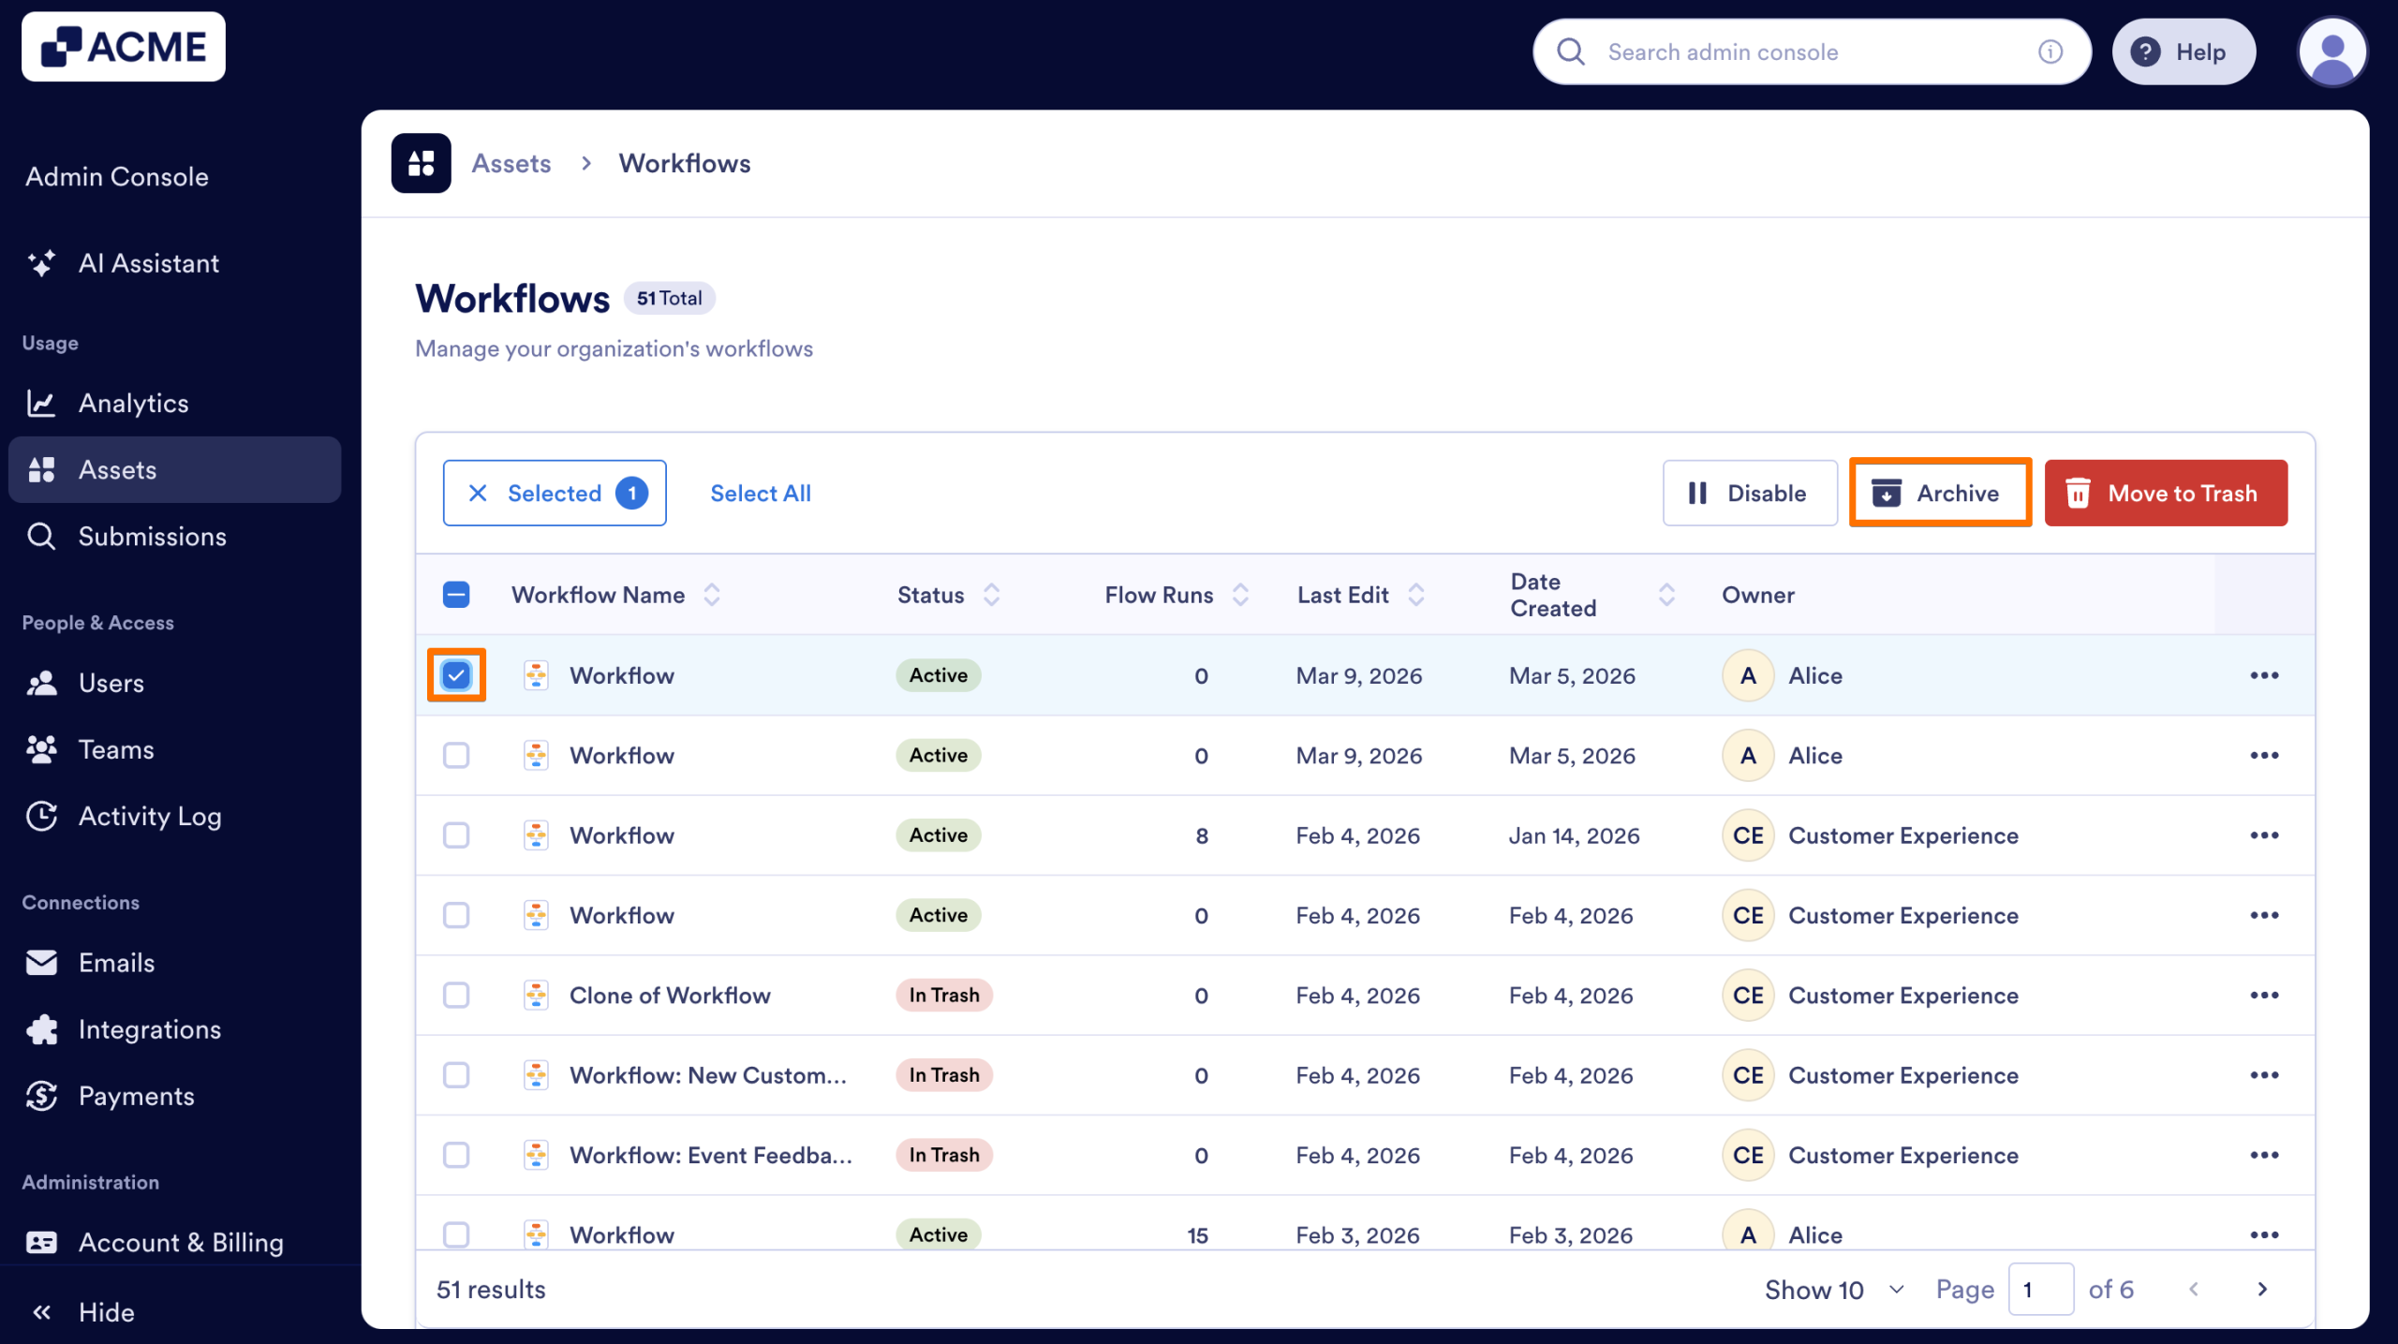Click the Select All link
The image size is (2398, 1344).
(761, 493)
